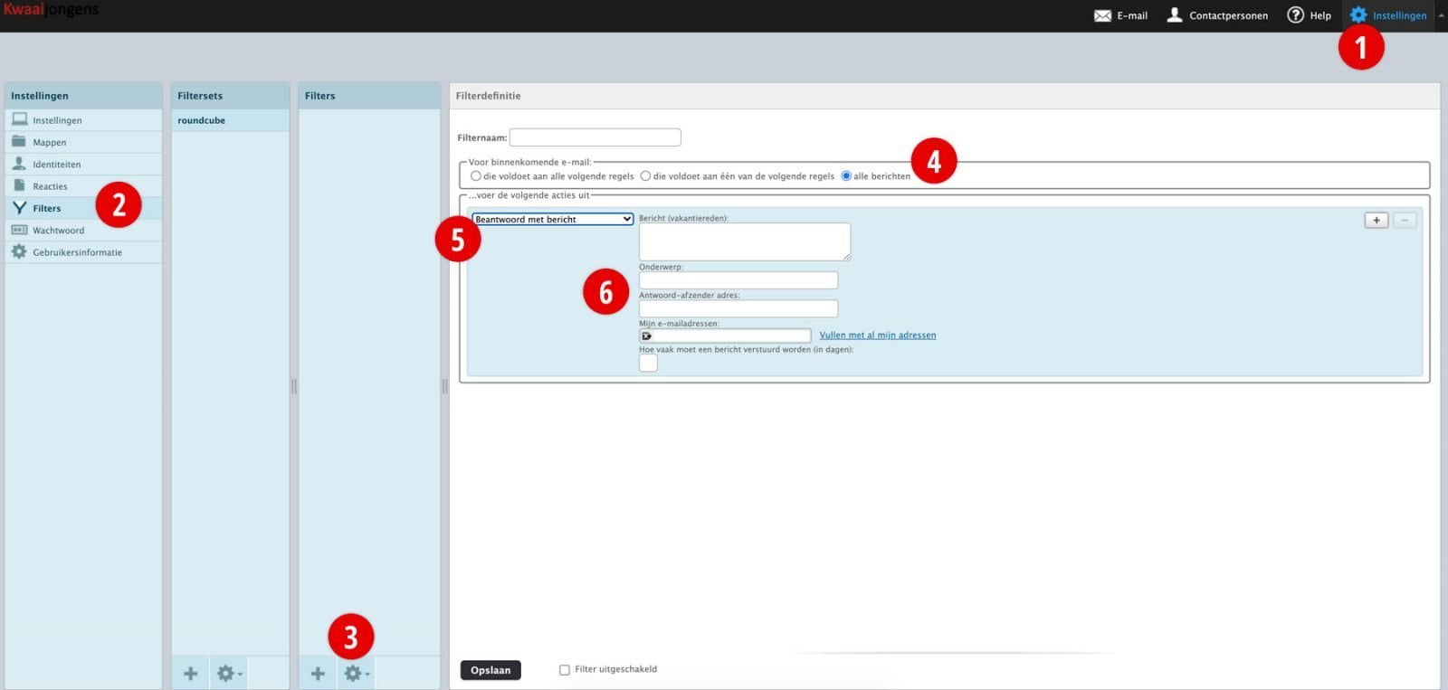Image resolution: width=1448 pixels, height=690 pixels.
Task: Open Identiteiten in the sidebar
Action: pos(56,165)
